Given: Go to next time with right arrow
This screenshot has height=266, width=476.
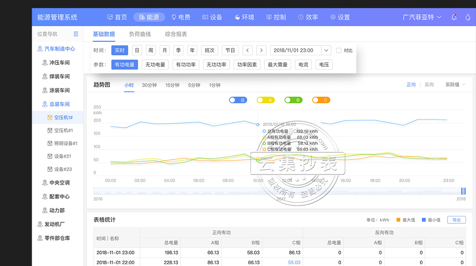Looking at the screenshot, I should coord(261,50).
